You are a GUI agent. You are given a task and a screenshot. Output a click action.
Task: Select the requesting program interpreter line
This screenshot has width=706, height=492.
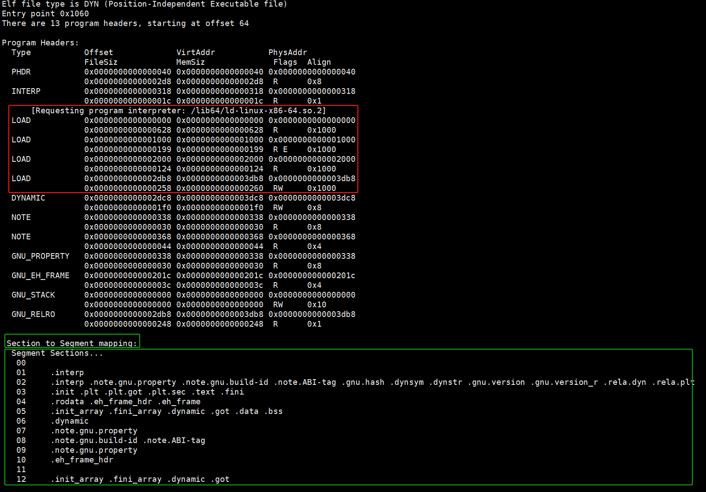pyautogui.click(x=178, y=111)
